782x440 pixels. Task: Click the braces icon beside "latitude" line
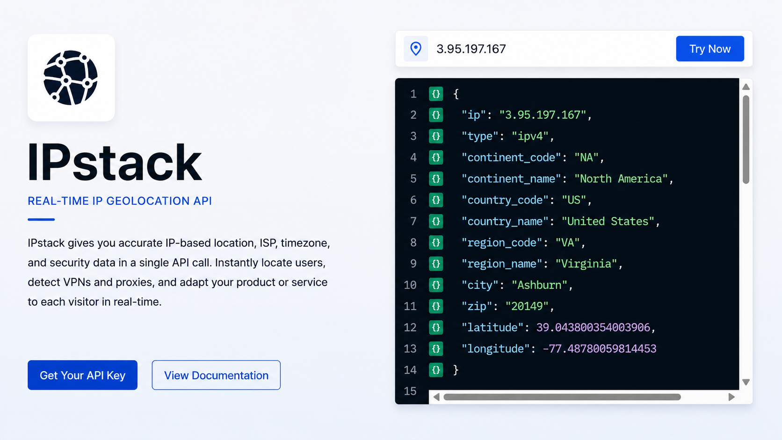point(436,327)
